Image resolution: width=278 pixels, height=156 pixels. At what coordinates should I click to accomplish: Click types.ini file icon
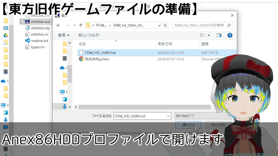pyautogui.click(x=27, y=47)
